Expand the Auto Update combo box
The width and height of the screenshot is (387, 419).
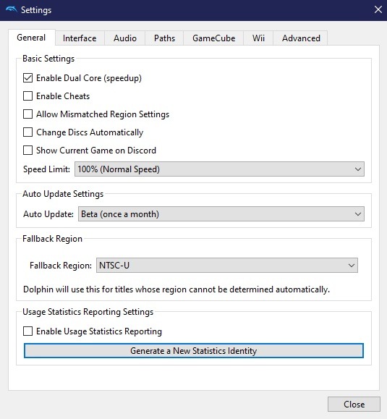221,214
